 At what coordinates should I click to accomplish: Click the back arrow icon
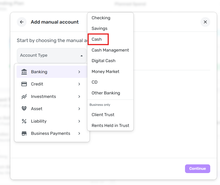[22, 22]
